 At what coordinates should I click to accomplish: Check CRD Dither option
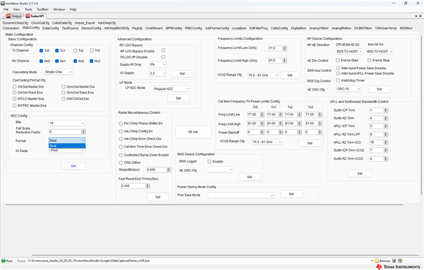[x=121, y=163]
